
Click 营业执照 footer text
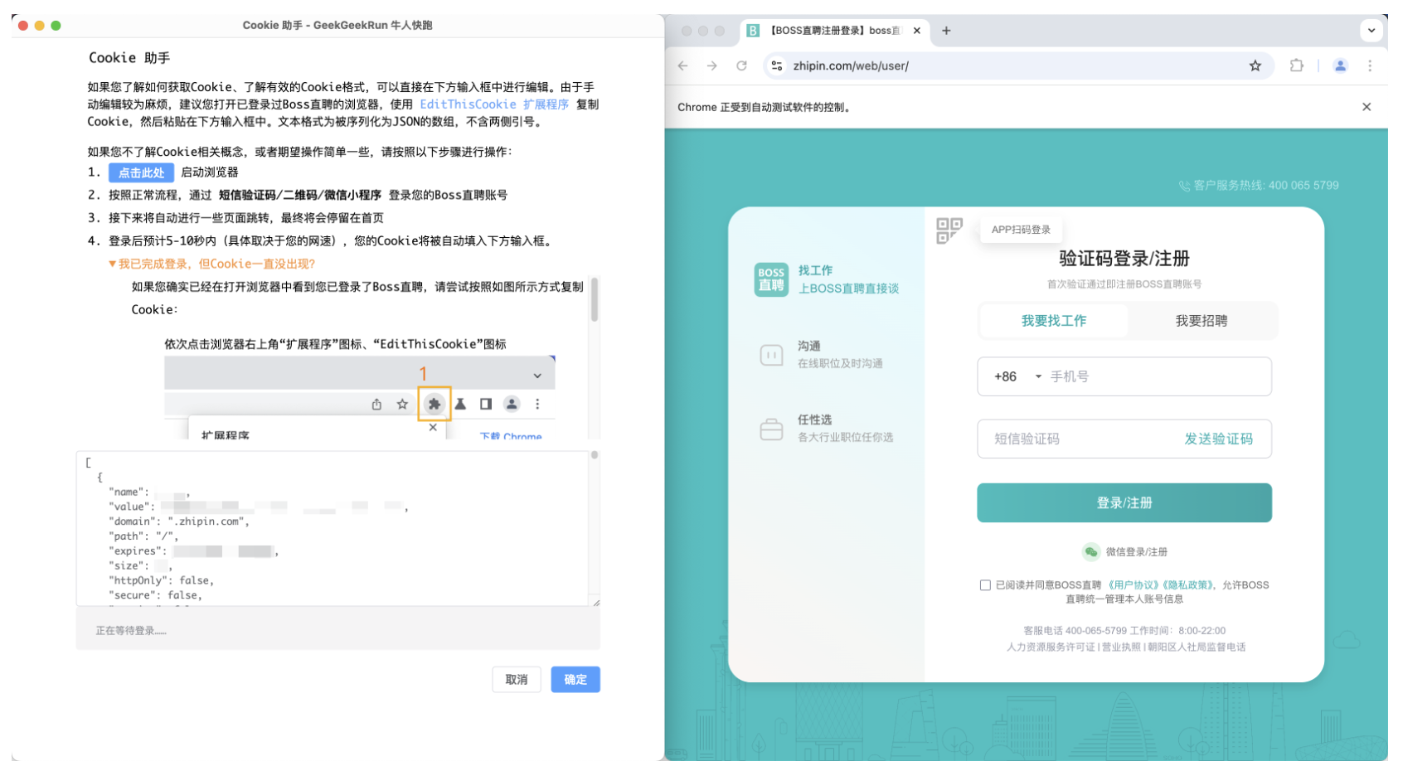pos(1120,647)
